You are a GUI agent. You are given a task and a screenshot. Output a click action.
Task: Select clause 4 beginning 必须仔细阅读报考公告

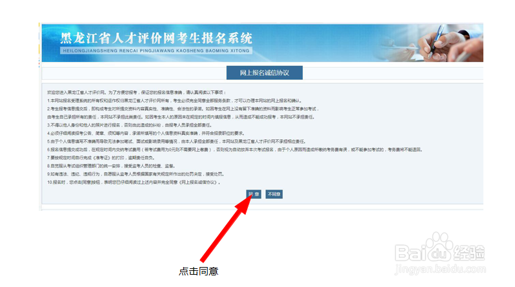146,134
